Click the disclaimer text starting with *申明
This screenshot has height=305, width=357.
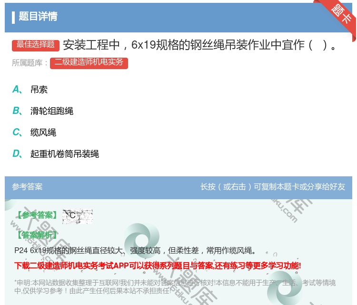click(x=175, y=287)
